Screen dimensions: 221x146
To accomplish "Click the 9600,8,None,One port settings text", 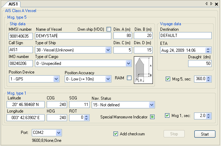I will pos(47,140).
